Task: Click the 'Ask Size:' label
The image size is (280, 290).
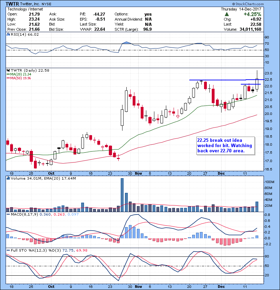Action: (x=57, y=19)
